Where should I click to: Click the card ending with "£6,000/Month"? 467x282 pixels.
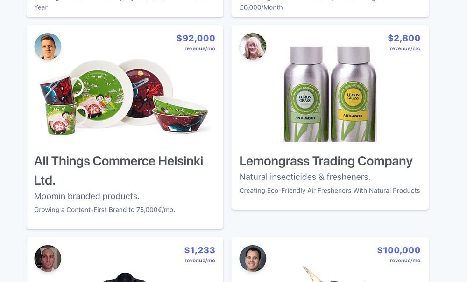tap(330, 8)
